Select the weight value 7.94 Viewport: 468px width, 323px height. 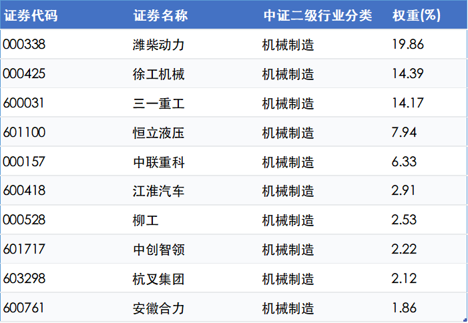click(404, 132)
